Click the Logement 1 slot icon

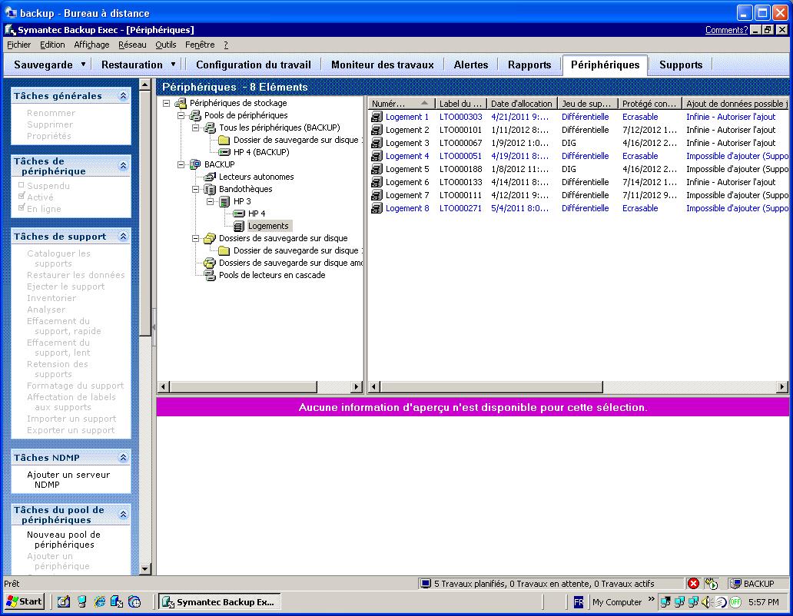point(377,117)
